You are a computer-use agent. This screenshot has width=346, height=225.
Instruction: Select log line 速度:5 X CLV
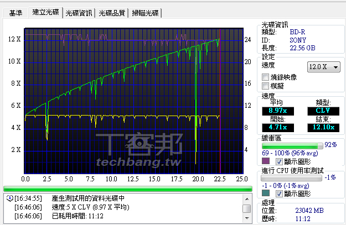tap(90, 207)
